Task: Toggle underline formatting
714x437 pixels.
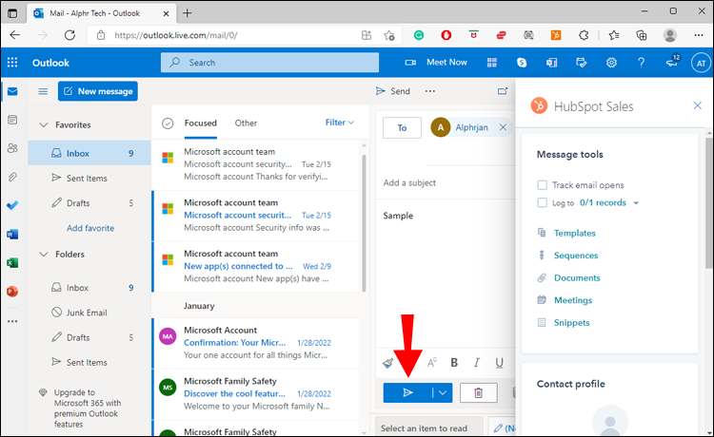Action: click(499, 363)
